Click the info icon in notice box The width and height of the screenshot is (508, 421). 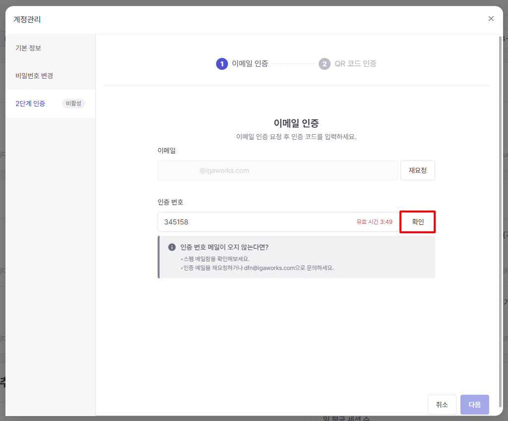pos(172,247)
